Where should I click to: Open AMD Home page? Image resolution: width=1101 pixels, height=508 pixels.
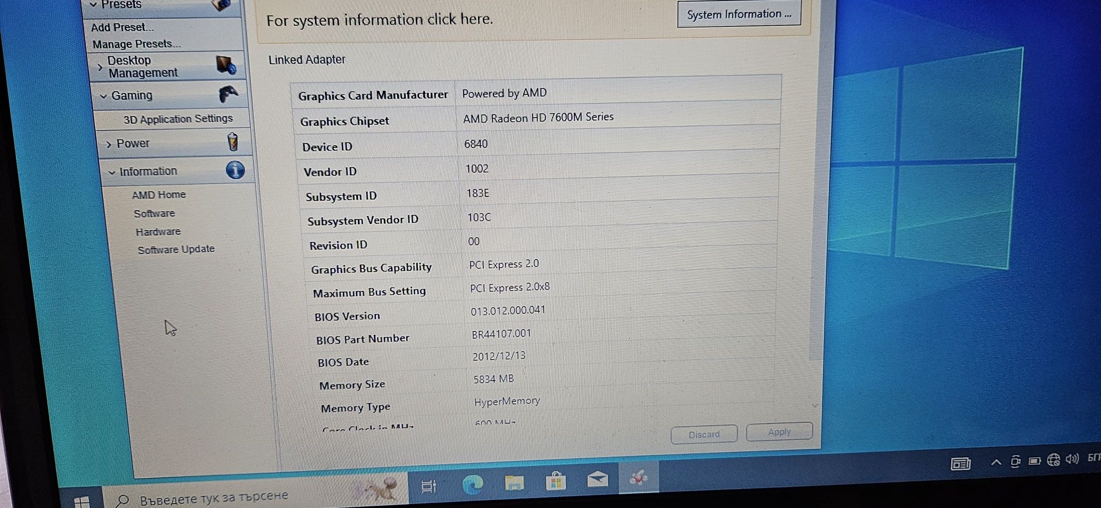pos(159,195)
